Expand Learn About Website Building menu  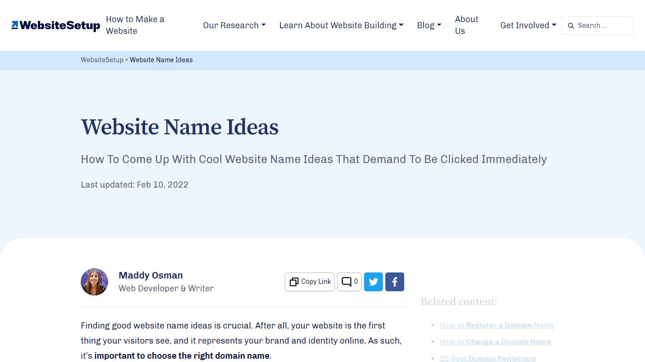[340, 25]
